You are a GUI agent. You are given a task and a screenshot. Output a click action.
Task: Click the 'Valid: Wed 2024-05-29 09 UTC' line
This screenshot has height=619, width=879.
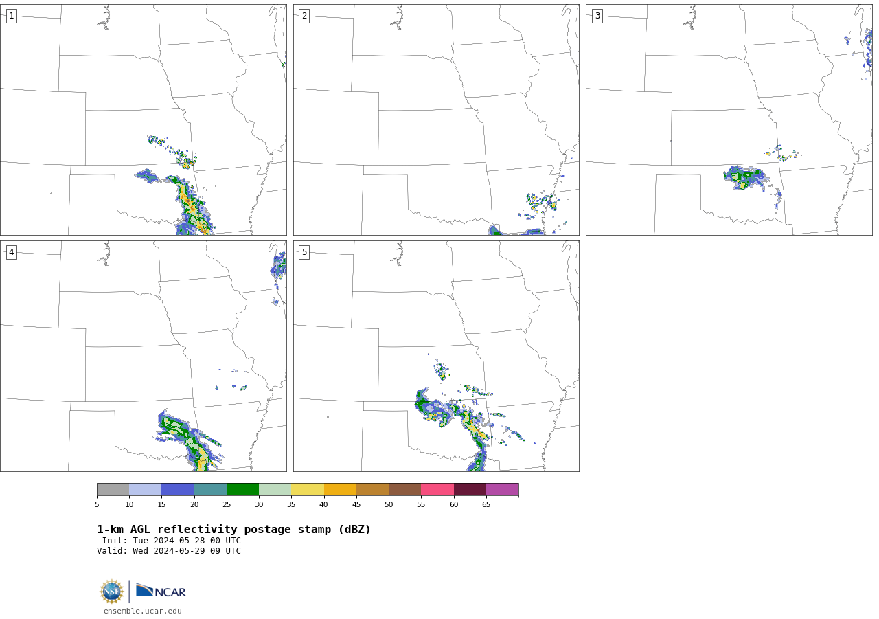click(x=169, y=551)
